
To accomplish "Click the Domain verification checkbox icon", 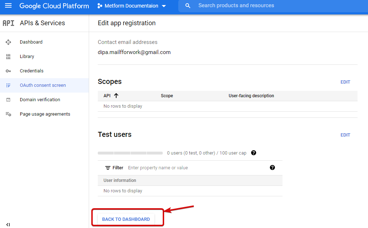I will 8,100.
